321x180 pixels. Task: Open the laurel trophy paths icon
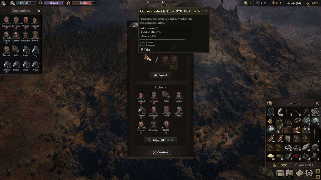tap(309, 173)
